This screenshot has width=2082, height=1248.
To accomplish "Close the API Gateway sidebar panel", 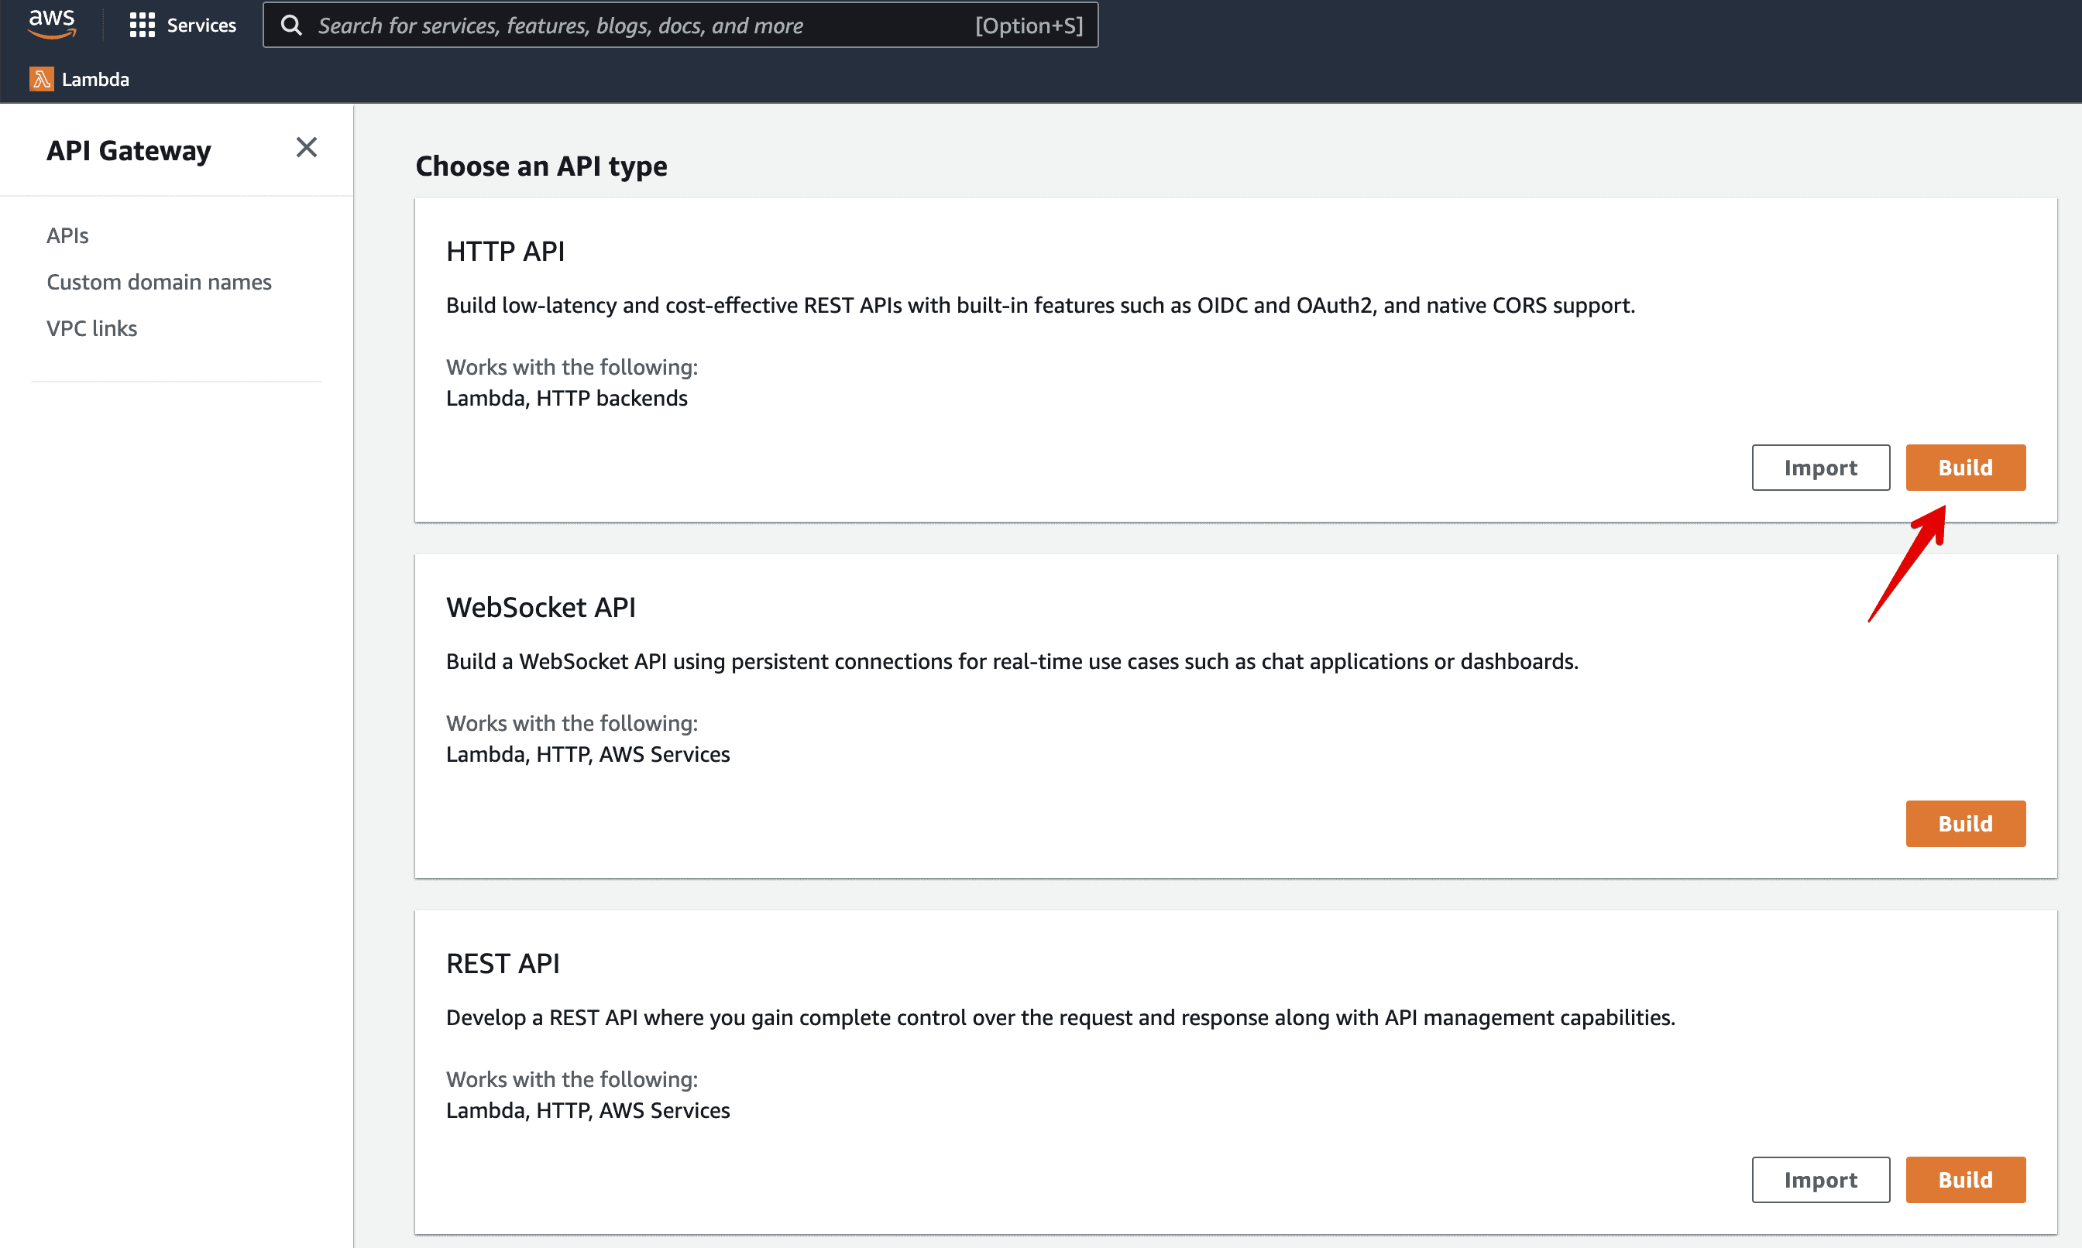I will coord(306,147).
